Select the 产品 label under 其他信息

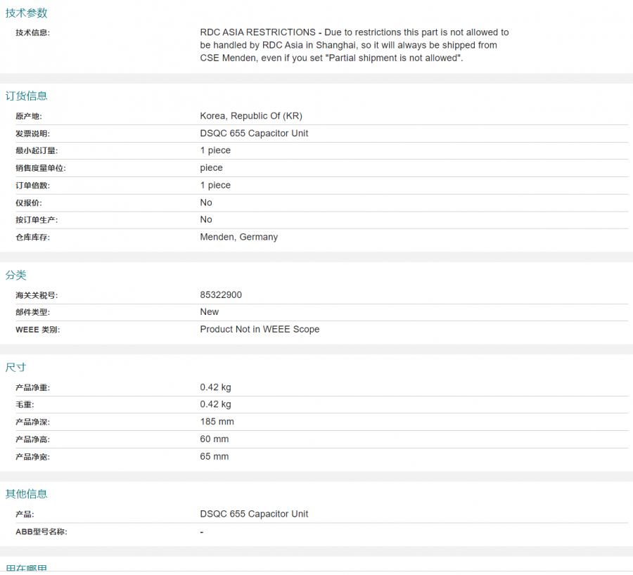tap(25, 515)
